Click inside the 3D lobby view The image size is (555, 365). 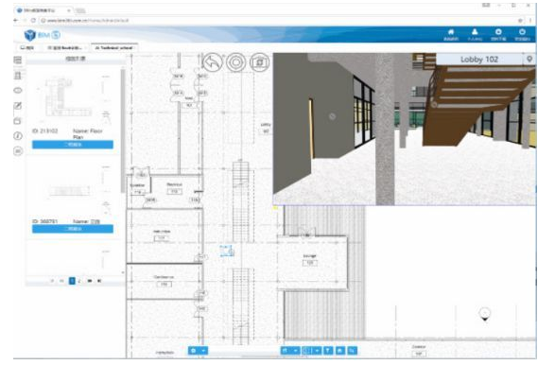tap(405, 130)
